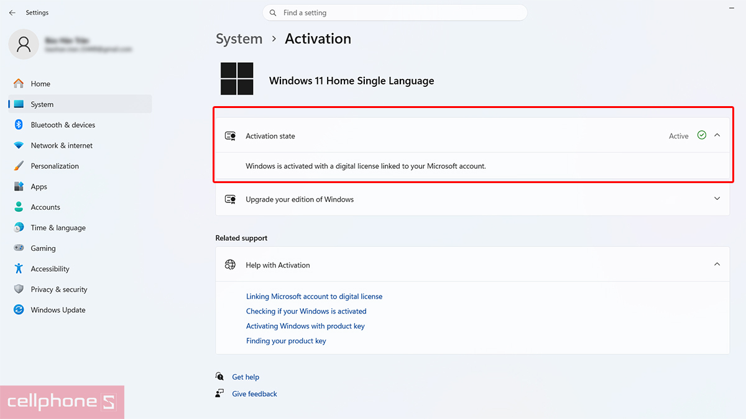Click the Give feedback person icon
This screenshot has width=746, height=419.
[x=219, y=394]
